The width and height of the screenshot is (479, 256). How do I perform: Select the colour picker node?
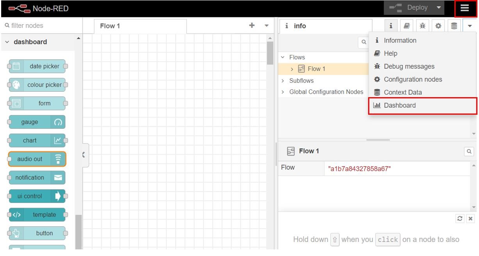point(37,85)
